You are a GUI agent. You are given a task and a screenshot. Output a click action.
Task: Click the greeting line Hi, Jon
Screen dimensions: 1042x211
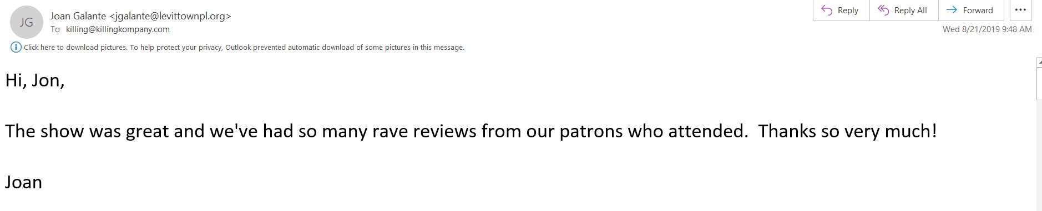pos(35,81)
